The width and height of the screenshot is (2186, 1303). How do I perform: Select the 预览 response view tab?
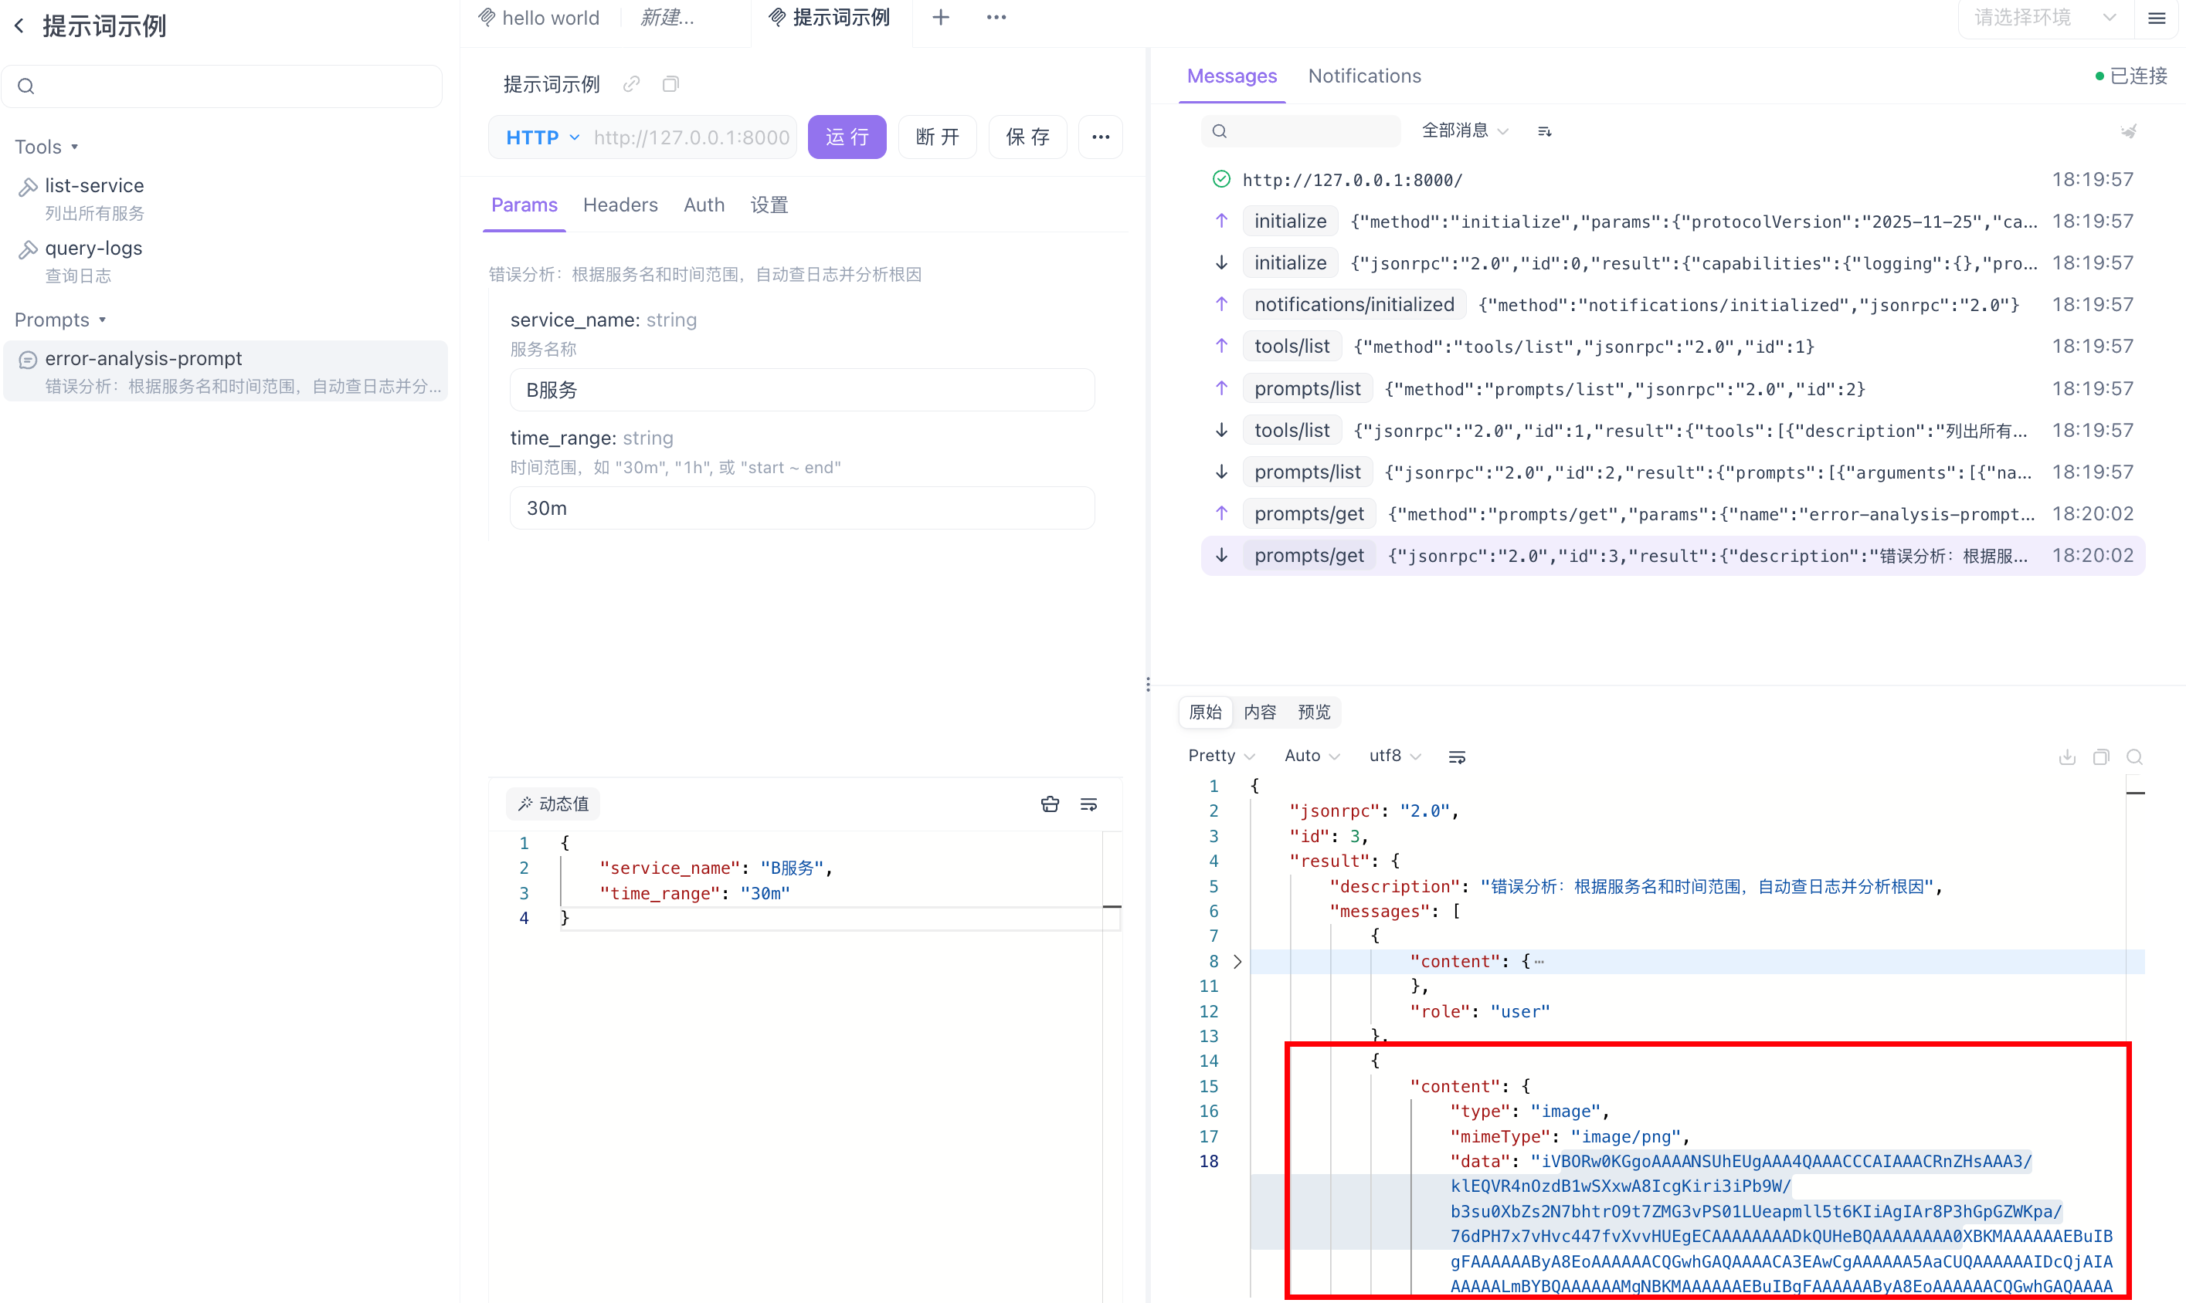pyautogui.click(x=1314, y=712)
